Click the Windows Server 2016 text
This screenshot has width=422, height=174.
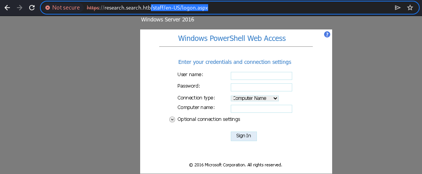[167, 20]
